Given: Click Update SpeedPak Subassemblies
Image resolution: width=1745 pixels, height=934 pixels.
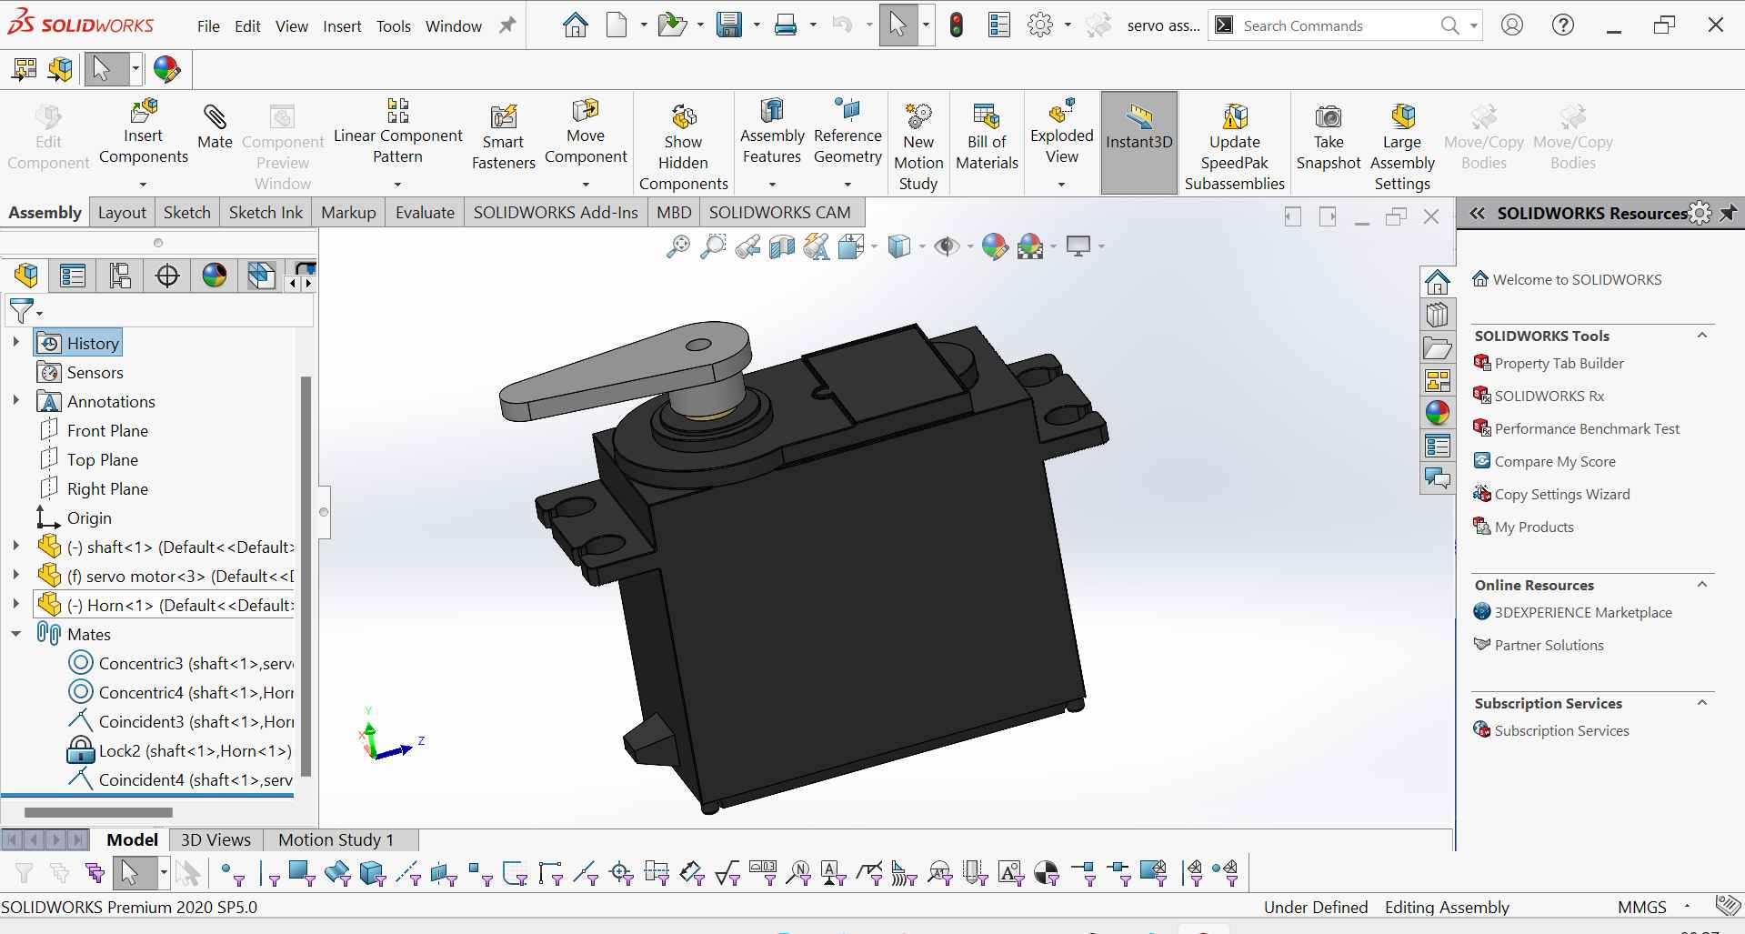Looking at the screenshot, I should tap(1234, 147).
